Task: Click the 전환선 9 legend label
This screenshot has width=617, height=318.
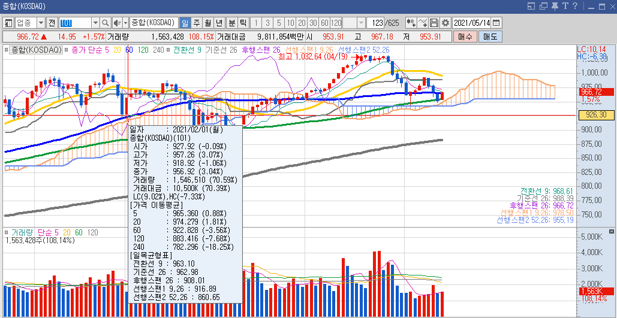Action: pyautogui.click(x=187, y=50)
